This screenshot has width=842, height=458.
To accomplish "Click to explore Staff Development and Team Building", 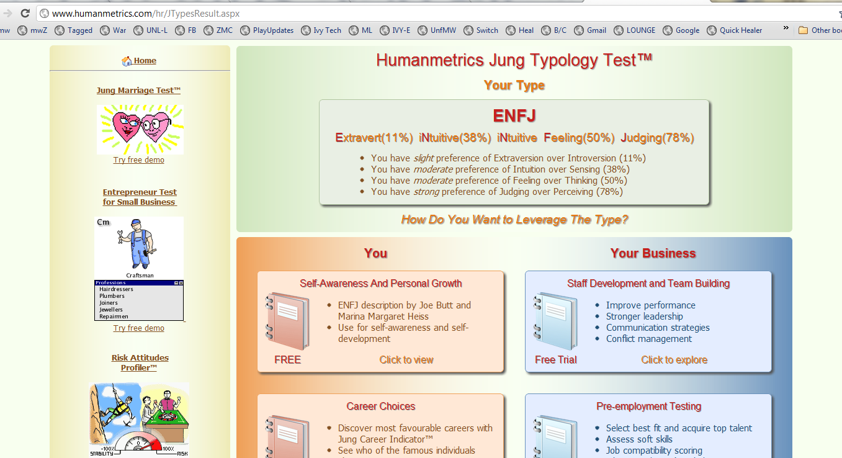I will coord(674,359).
